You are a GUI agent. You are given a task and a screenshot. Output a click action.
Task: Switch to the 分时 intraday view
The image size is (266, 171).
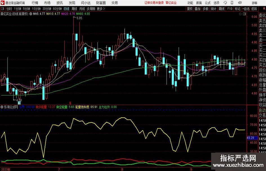(x=9, y=9)
